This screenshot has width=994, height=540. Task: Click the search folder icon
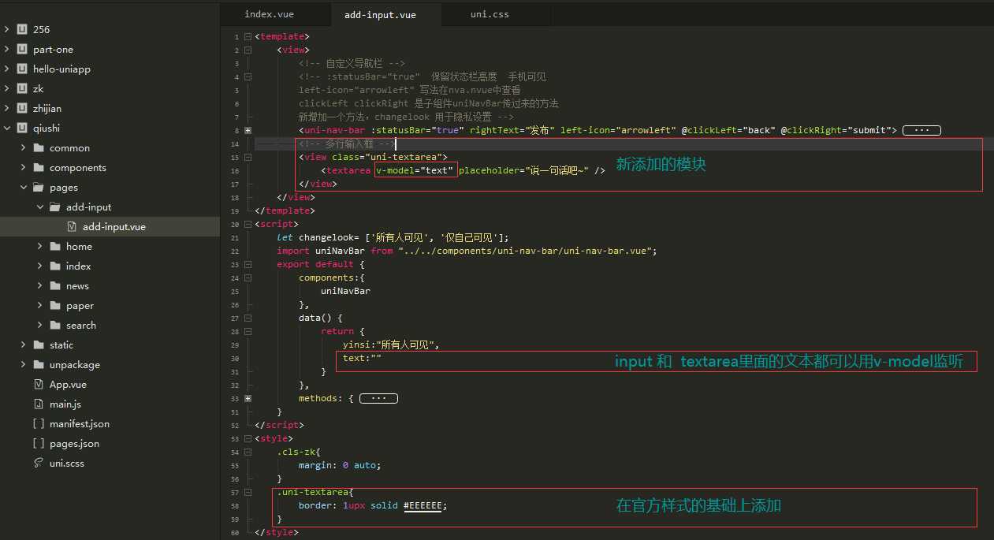tap(55, 325)
